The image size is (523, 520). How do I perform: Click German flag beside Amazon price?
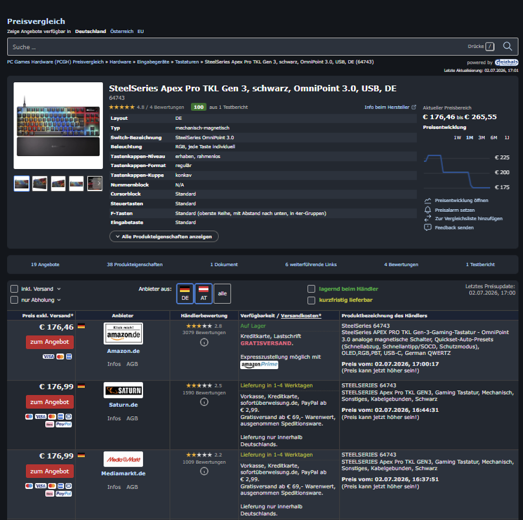pos(81,326)
